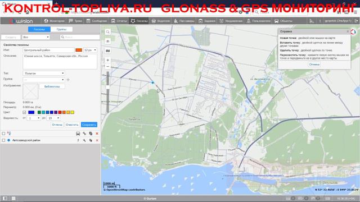This screenshot has width=360, height=202.
Task: Click the units icon in list header
Action: pos(78,134)
